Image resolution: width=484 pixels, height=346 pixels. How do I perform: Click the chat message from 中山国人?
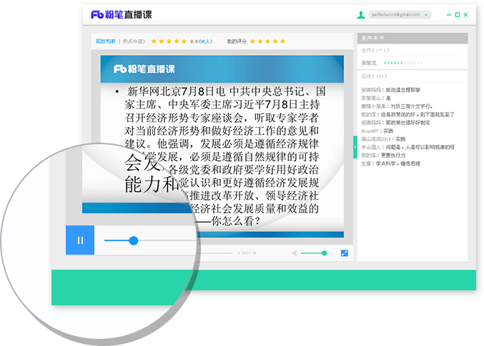408,147
